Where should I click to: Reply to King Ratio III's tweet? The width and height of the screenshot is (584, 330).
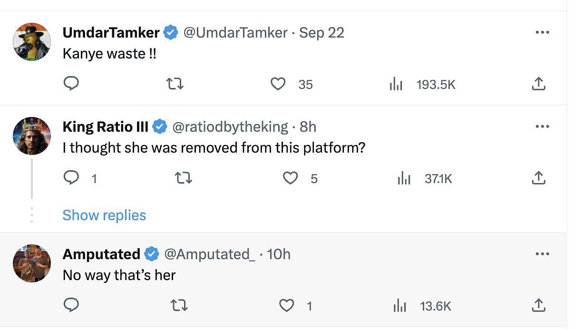pyautogui.click(x=71, y=178)
